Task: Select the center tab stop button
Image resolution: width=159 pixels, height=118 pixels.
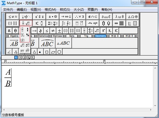Action: (20, 57)
